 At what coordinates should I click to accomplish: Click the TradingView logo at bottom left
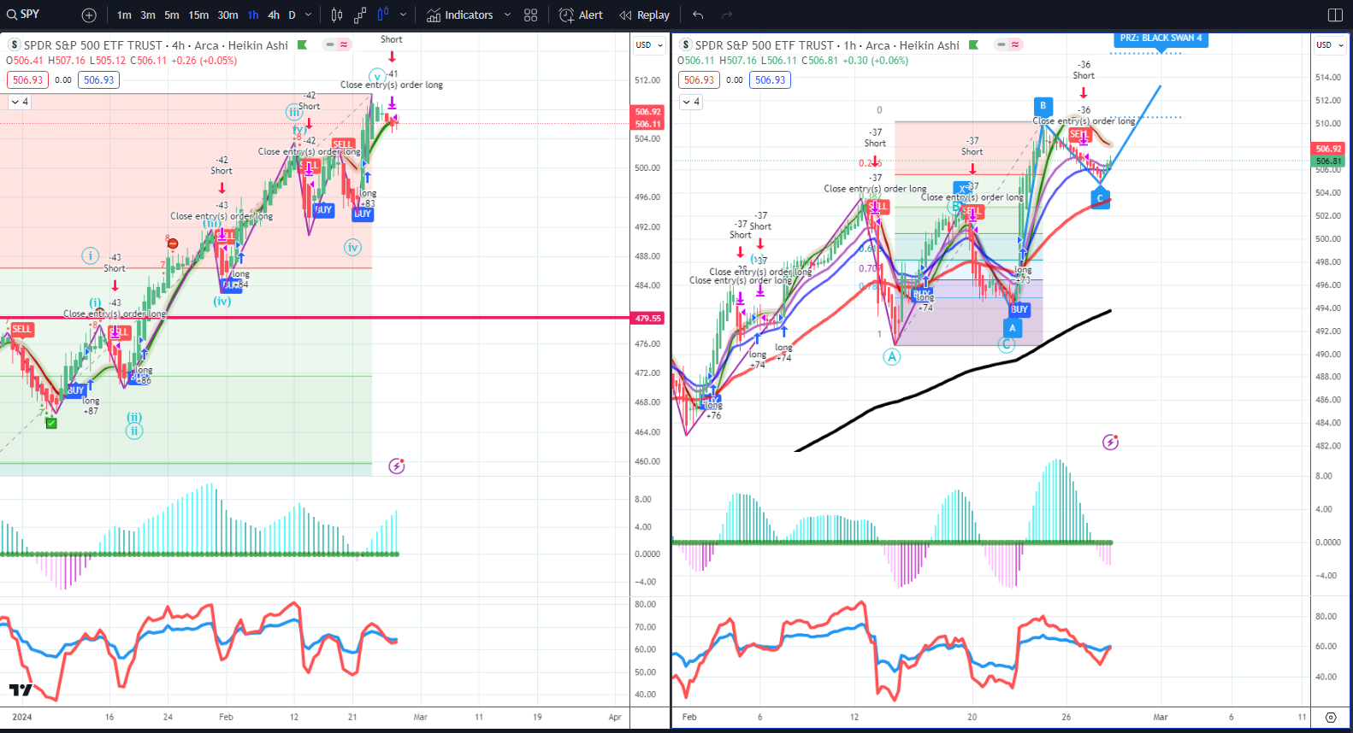point(21,689)
